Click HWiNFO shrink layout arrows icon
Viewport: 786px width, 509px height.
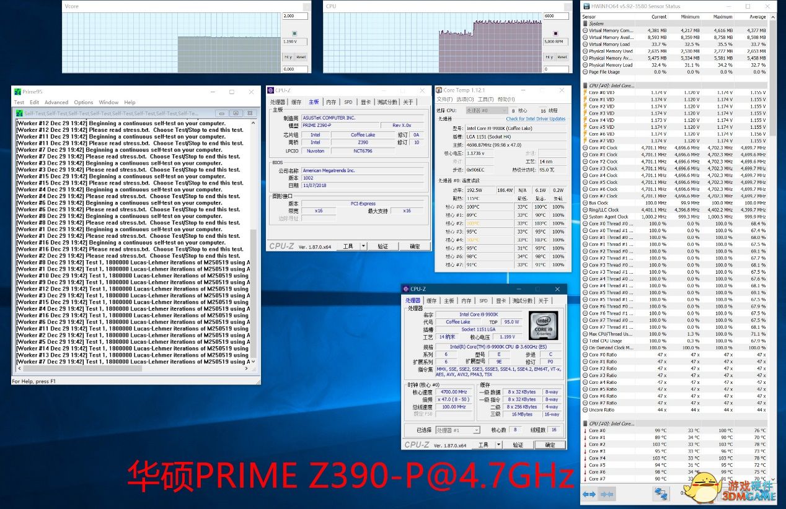click(607, 494)
